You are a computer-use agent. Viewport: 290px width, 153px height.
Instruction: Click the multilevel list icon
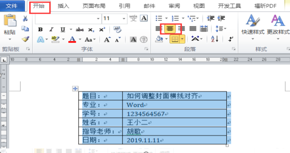click(191, 18)
